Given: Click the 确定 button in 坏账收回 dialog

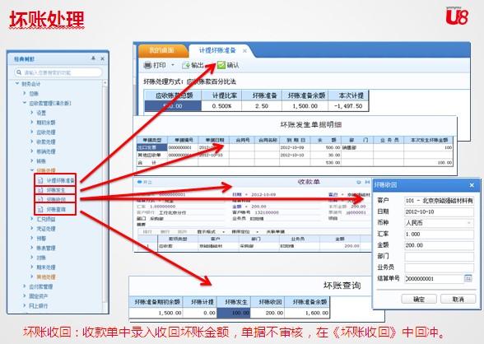Looking at the screenshot, I should pos(419,299).
